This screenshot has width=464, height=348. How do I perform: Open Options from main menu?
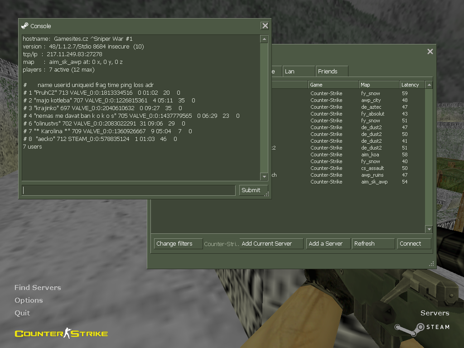pos(29,300)
